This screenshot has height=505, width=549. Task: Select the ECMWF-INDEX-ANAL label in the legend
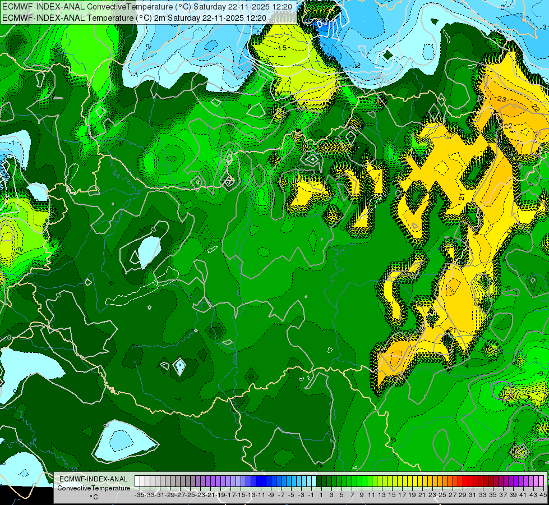click(94, 479)
